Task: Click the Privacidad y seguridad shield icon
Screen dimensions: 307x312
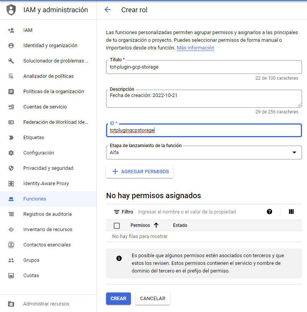Action: click(11, 168)
